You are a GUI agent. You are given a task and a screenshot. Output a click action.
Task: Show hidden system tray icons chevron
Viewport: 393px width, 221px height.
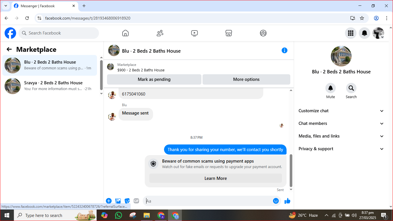tap(327, 215)
